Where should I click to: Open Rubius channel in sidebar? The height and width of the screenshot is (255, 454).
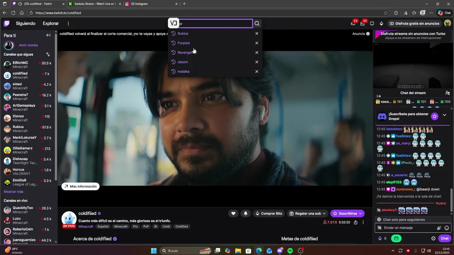tap(28, 129)
